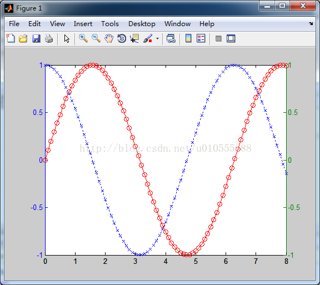Image resolution: width=320 pixels, height=285 pixels.
Task: Expand the dock arrow in menu bar corner
Action: pyautogui.click(x=311, y=24)
